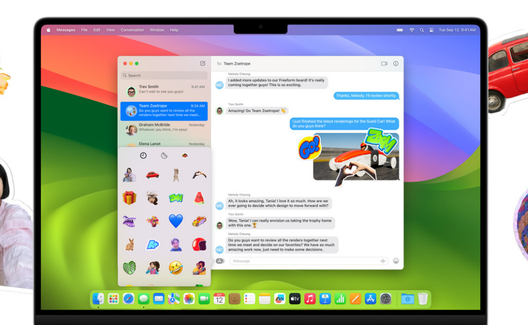Choose the flower bouquet sticker
The height and width of the screenshot is (325, 528).
(152, 221)
